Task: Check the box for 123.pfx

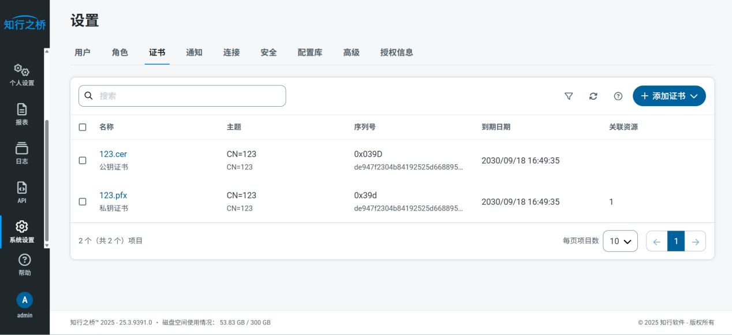Action: click(x=83, y=202)
